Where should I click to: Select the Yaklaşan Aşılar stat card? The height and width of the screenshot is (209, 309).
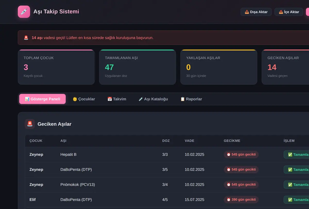(x=219, y=67)
